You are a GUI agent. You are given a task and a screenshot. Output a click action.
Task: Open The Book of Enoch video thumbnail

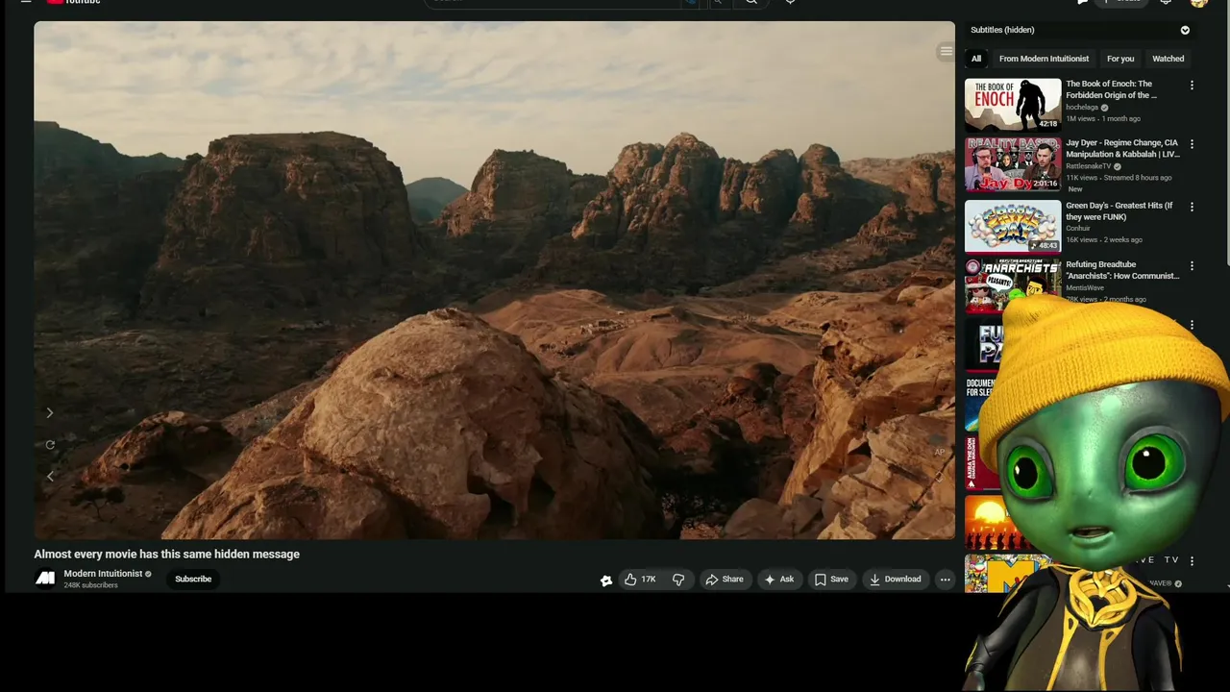click(x=1013, y=105)
